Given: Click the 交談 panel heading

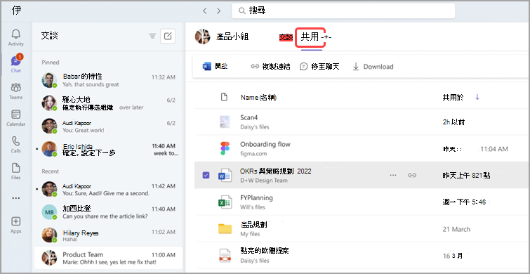Looking at the screenshot, I should pos(50,36).
